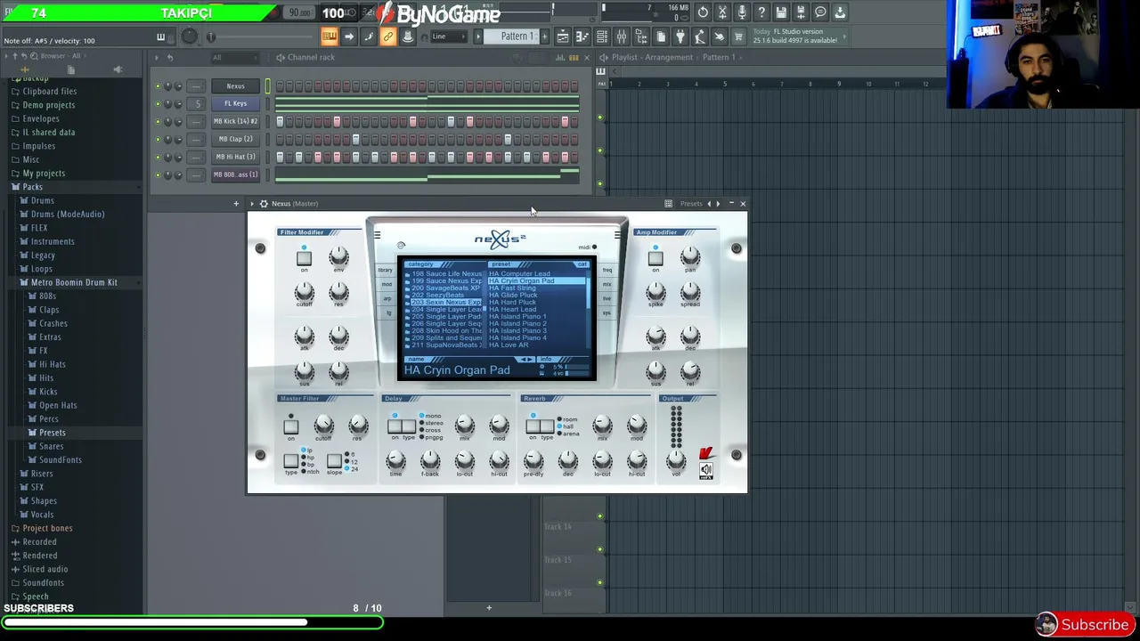Open the Nexus plugin settings gear icon
Image resolution: width=1140 pixels, height=641 pixels.
pos(264,204)
